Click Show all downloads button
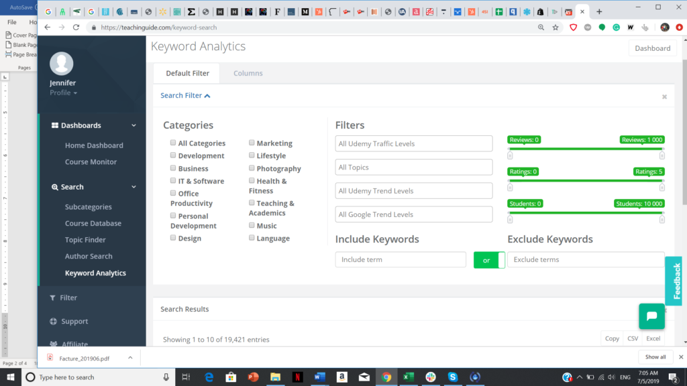The height and width of the screenshot is (386, 687). pos(655,357)
